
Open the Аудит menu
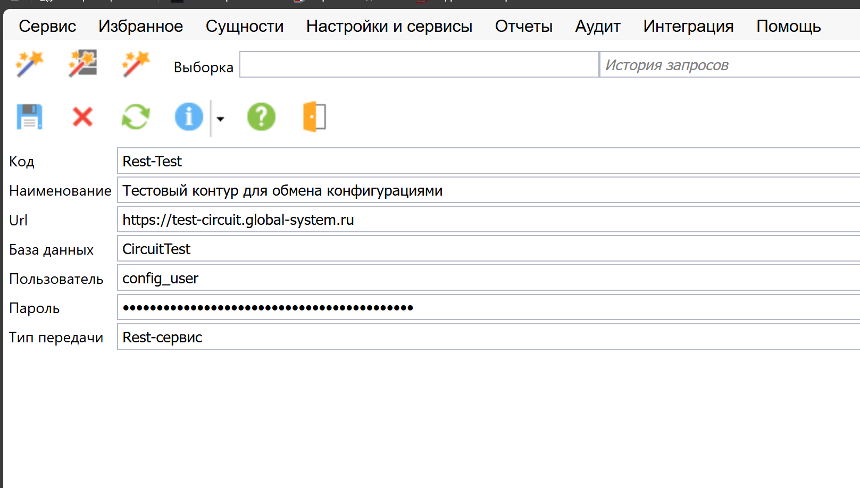598,26
